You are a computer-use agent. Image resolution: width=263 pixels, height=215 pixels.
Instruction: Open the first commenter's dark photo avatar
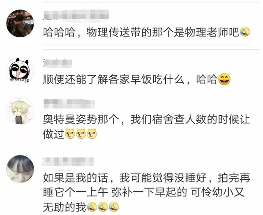tap(20, 23)
